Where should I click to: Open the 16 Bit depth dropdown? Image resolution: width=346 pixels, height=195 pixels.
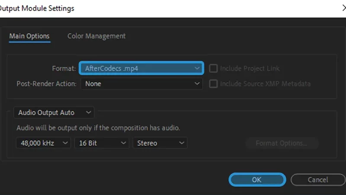pyautogui.click(x=102, y=143)
